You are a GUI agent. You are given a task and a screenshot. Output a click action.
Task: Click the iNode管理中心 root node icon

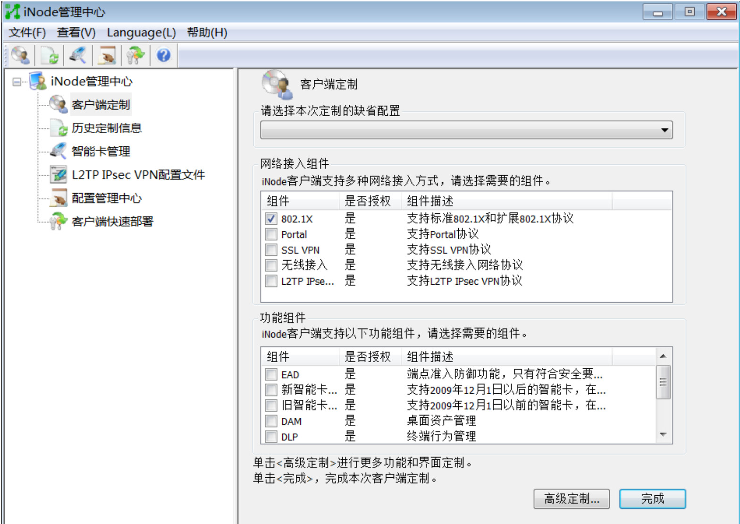tap(38, 81)
